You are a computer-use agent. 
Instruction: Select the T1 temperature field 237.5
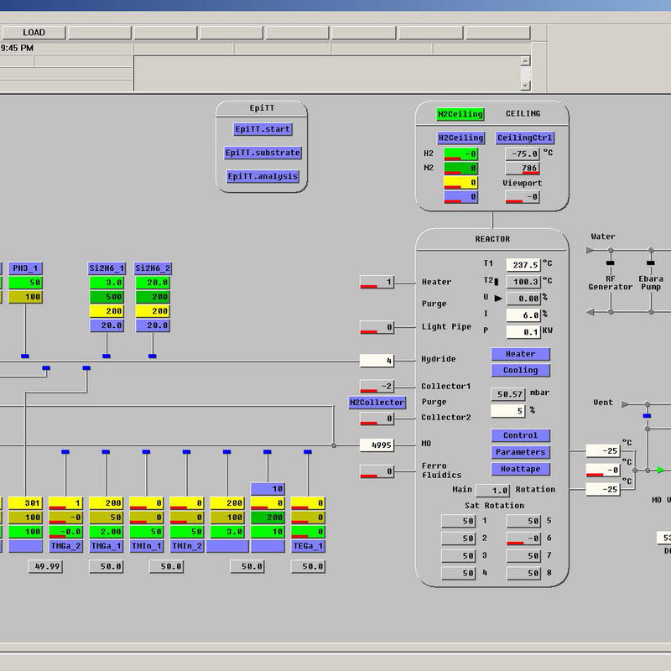point(523,264)
